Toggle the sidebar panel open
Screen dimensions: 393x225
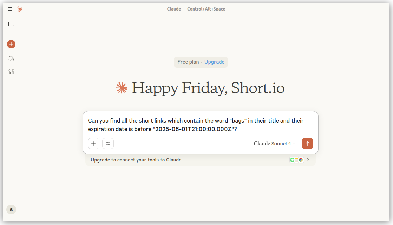(11, 24)
